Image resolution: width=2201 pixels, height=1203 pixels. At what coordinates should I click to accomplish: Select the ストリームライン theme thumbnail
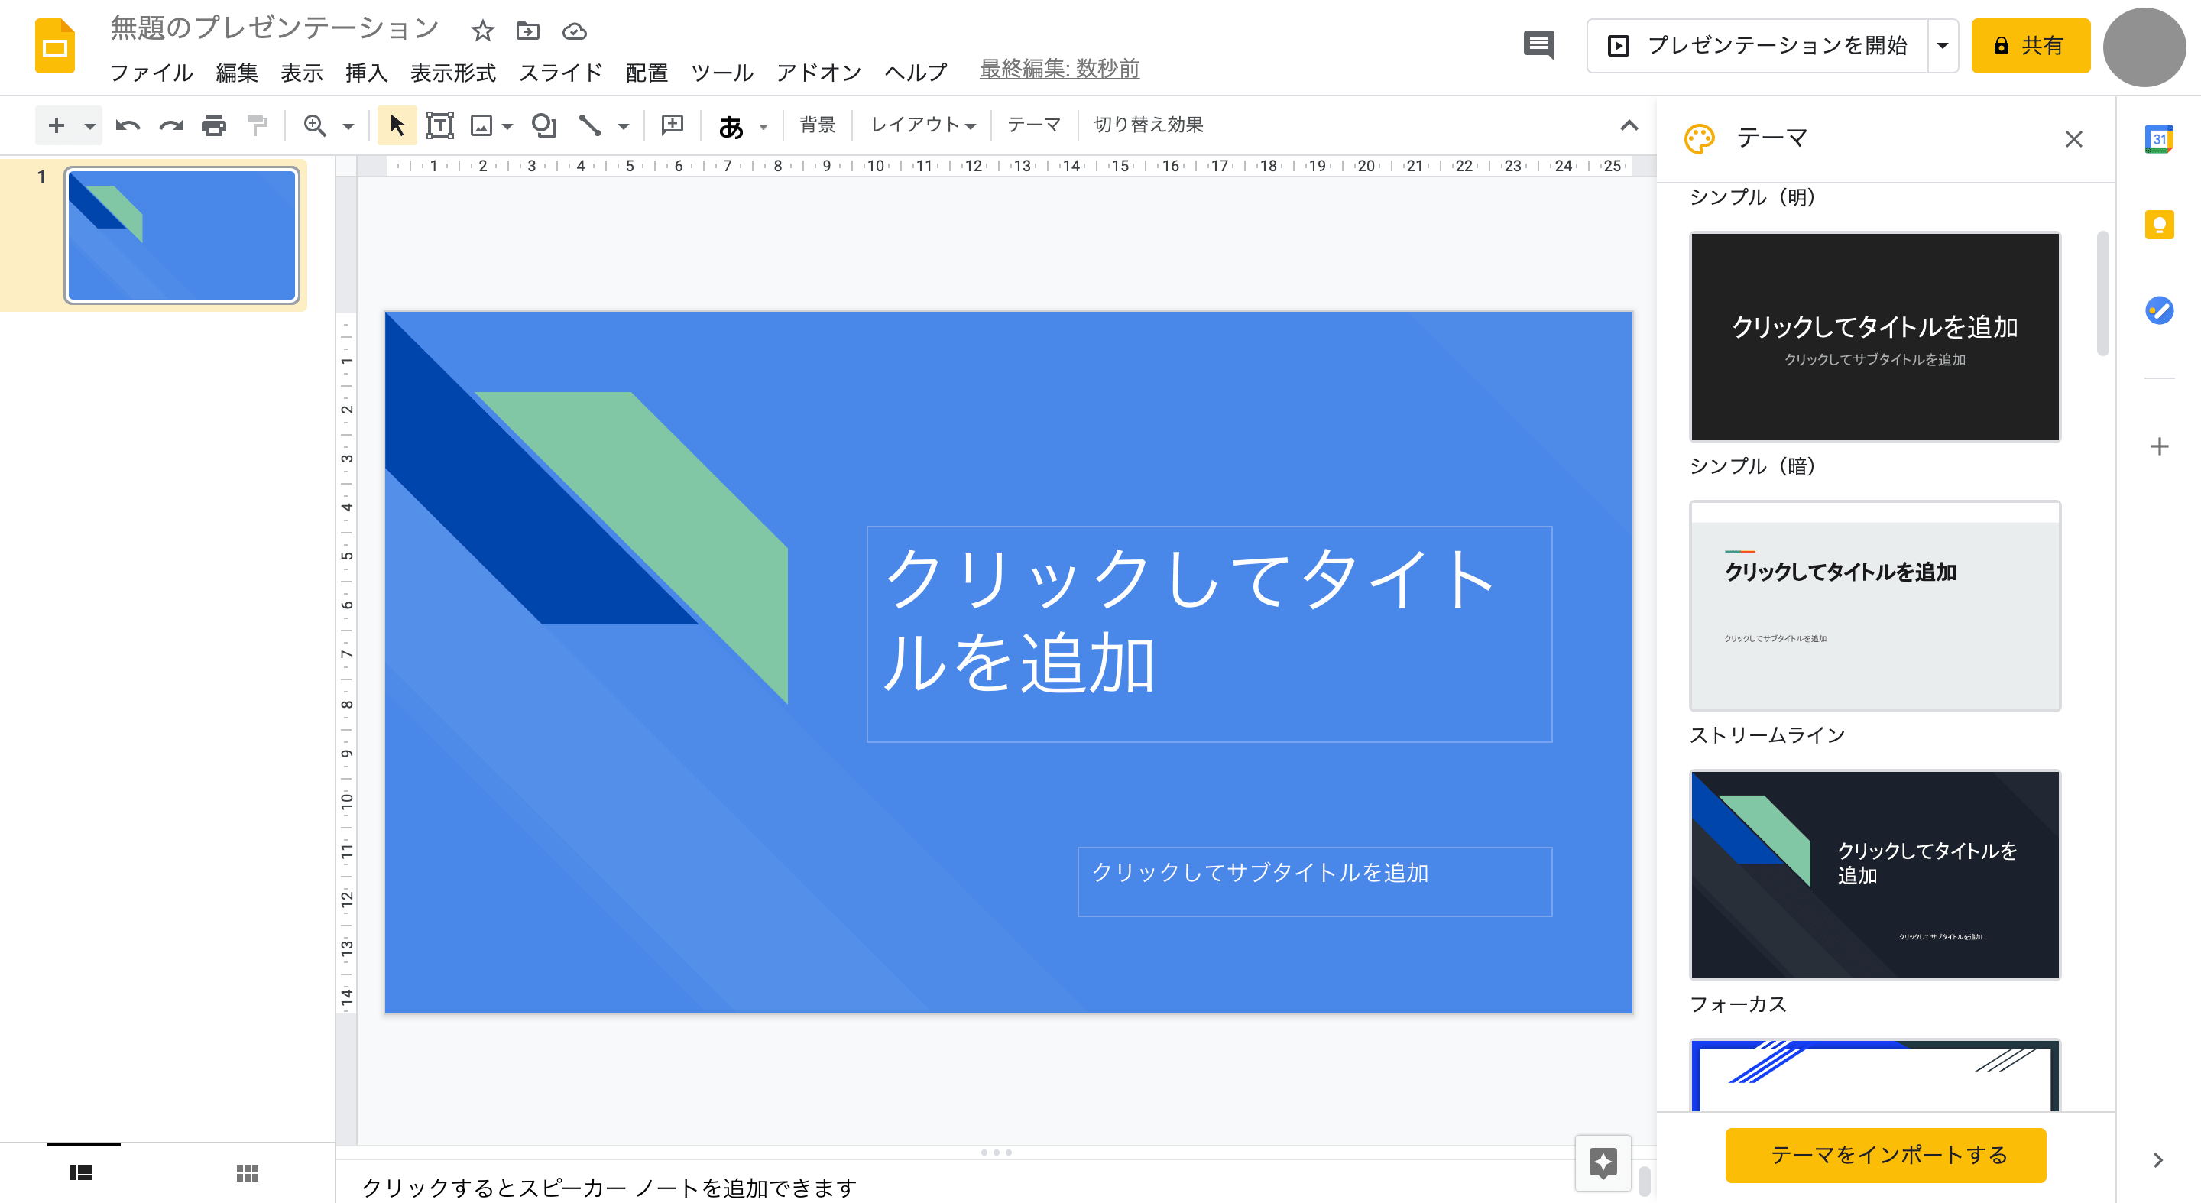(1875, 606)
